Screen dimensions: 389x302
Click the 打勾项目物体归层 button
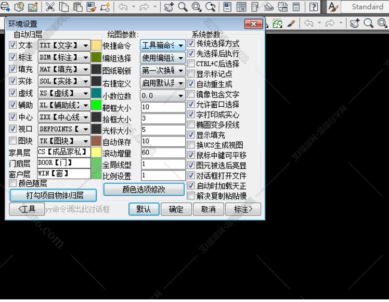(x=54, y=195)
